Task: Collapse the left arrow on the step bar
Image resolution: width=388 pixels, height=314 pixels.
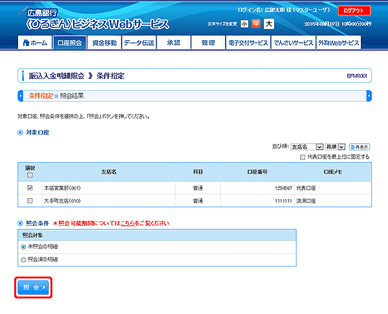Action: click(21, 96)
